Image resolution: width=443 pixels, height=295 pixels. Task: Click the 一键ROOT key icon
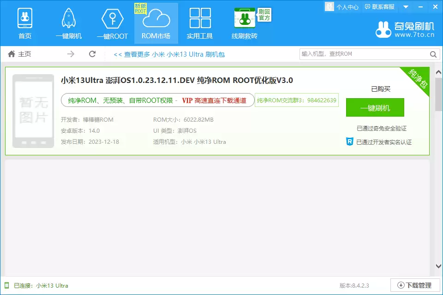(x=112, y=18)
